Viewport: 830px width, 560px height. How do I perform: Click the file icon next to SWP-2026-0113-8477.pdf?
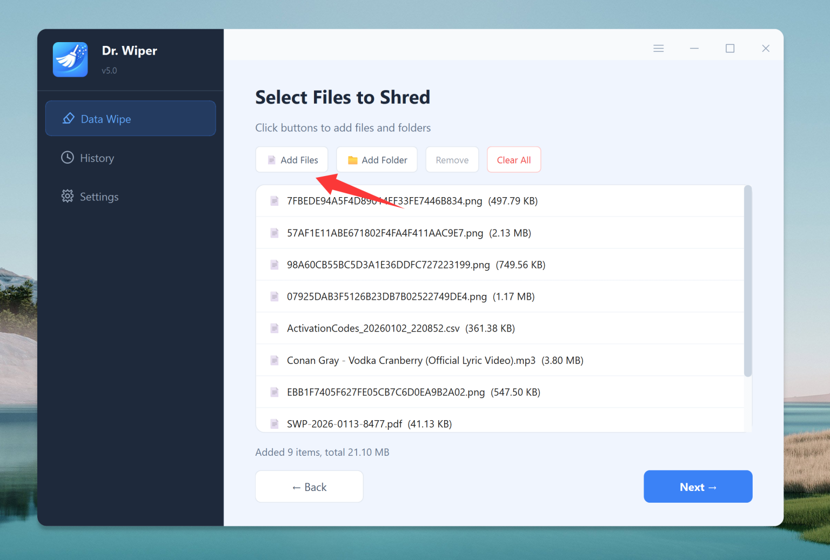coord(274,423)
